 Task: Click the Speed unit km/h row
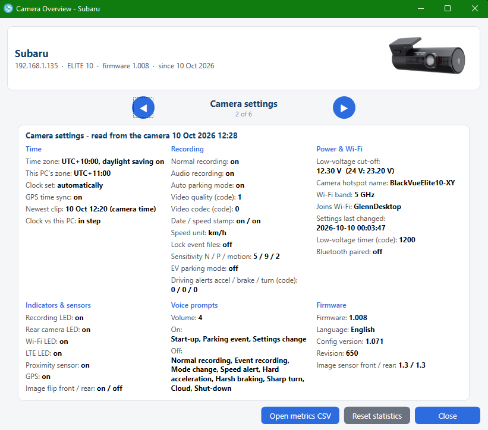pos(199,233)
